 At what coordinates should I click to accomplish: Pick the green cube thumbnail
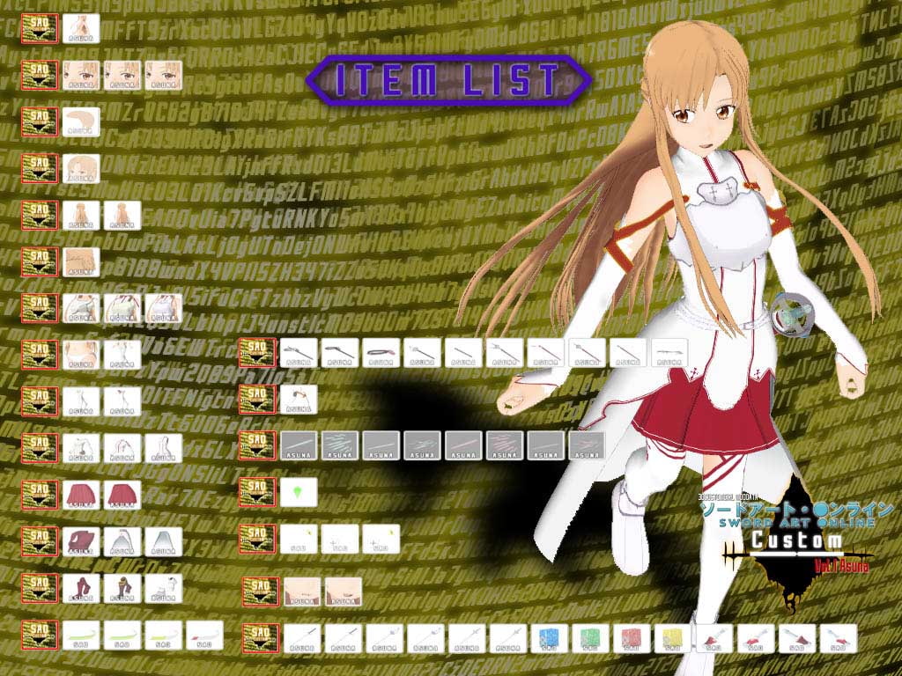pyautogui.click(x=591, y=639)
